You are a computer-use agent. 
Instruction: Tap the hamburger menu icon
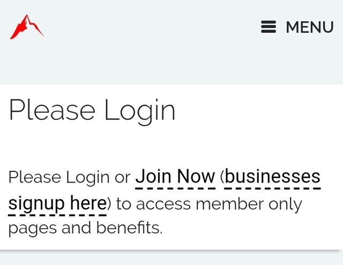tap(269, 27)
